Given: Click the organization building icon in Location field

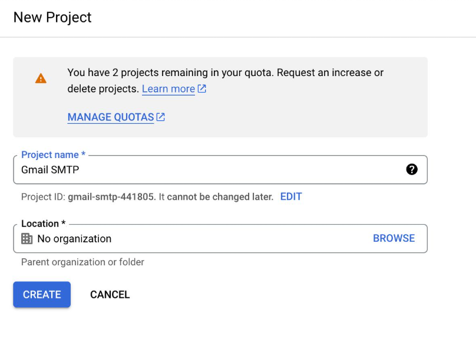Looking at the screenshot, I should (27, 238).
